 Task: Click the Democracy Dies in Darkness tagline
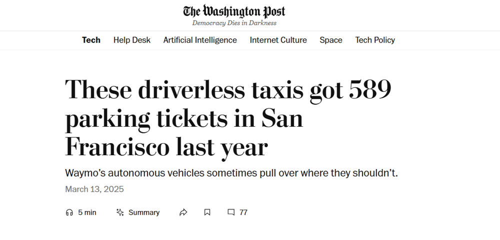pyautogui.click(x=234, y=23)
